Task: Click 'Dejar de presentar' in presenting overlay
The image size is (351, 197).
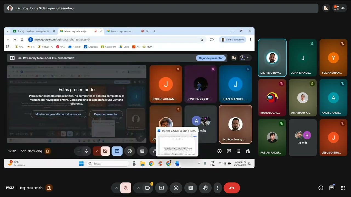Action: pos(106,114)
